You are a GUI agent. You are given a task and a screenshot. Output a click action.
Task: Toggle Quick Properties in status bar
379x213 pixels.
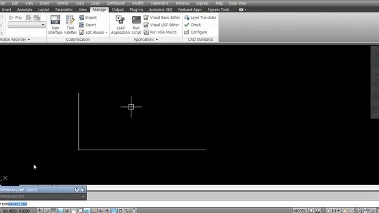[x=120, y=211]
